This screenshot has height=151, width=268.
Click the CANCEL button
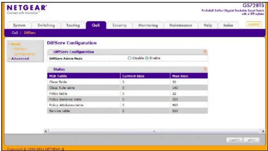click(x=234, y=140)
